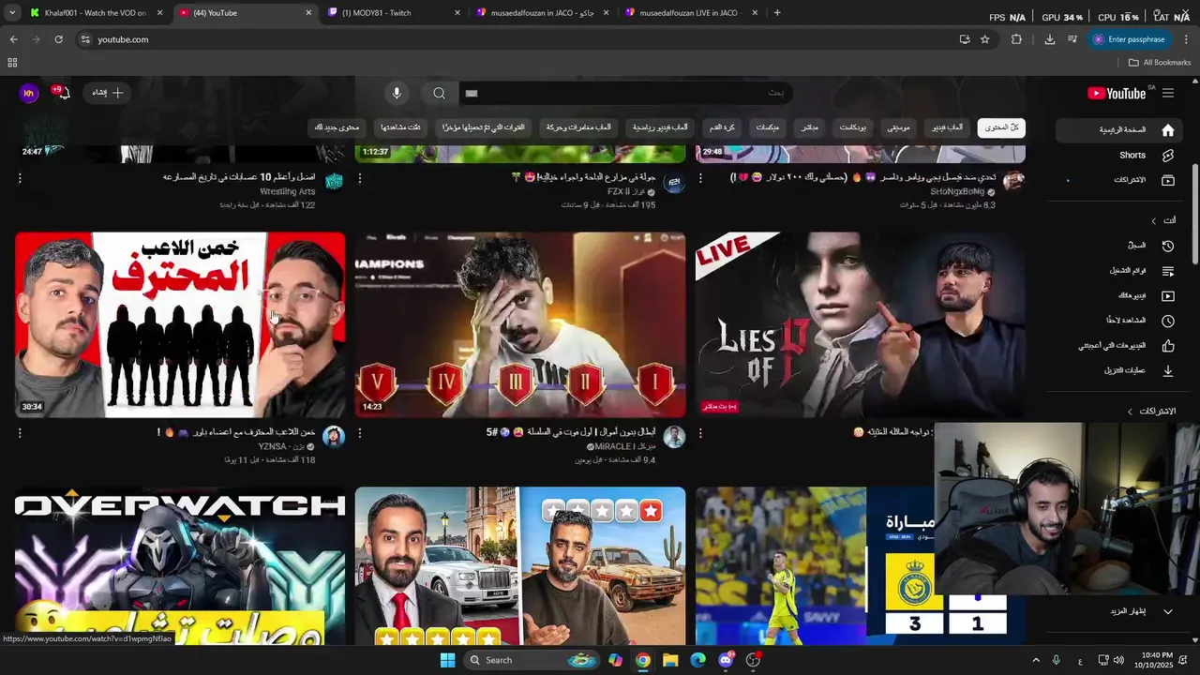The width and height of the screenshot is (1200, 675).
Task: Open the Chrome apps grid in the bookmarks bar
Action: tap(12, 63)
